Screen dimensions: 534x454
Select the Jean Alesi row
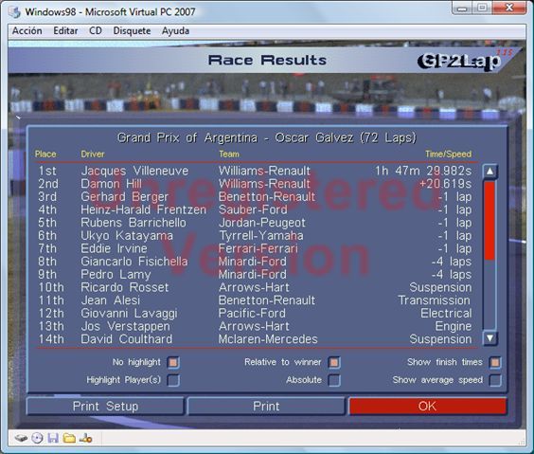click(x=255, y=300)
